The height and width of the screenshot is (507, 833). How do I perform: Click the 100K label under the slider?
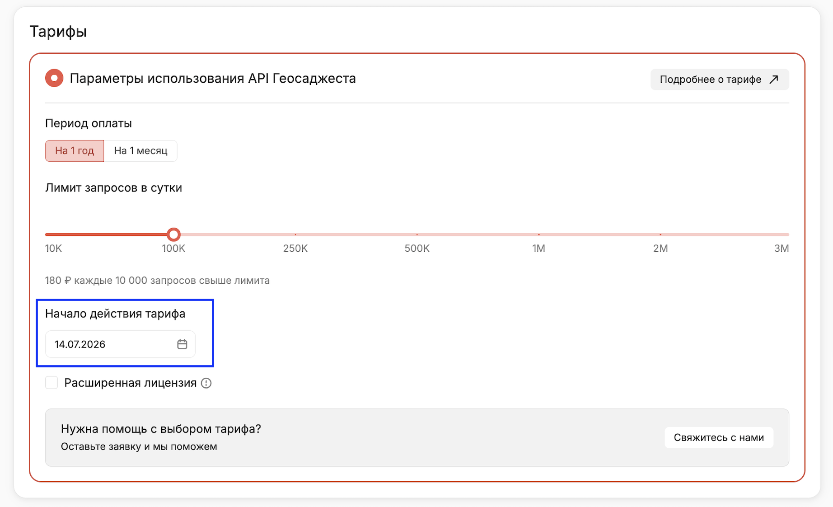[173, 249]
